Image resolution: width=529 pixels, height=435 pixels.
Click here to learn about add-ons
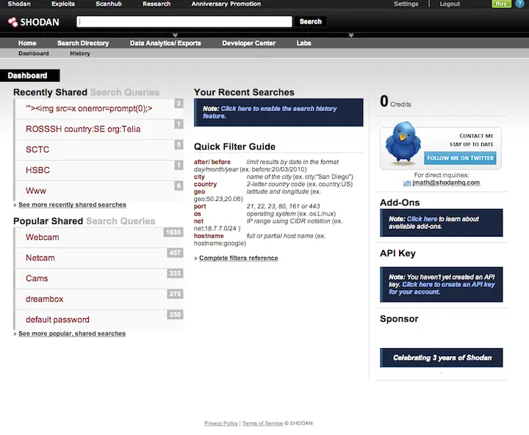(422, 219)
